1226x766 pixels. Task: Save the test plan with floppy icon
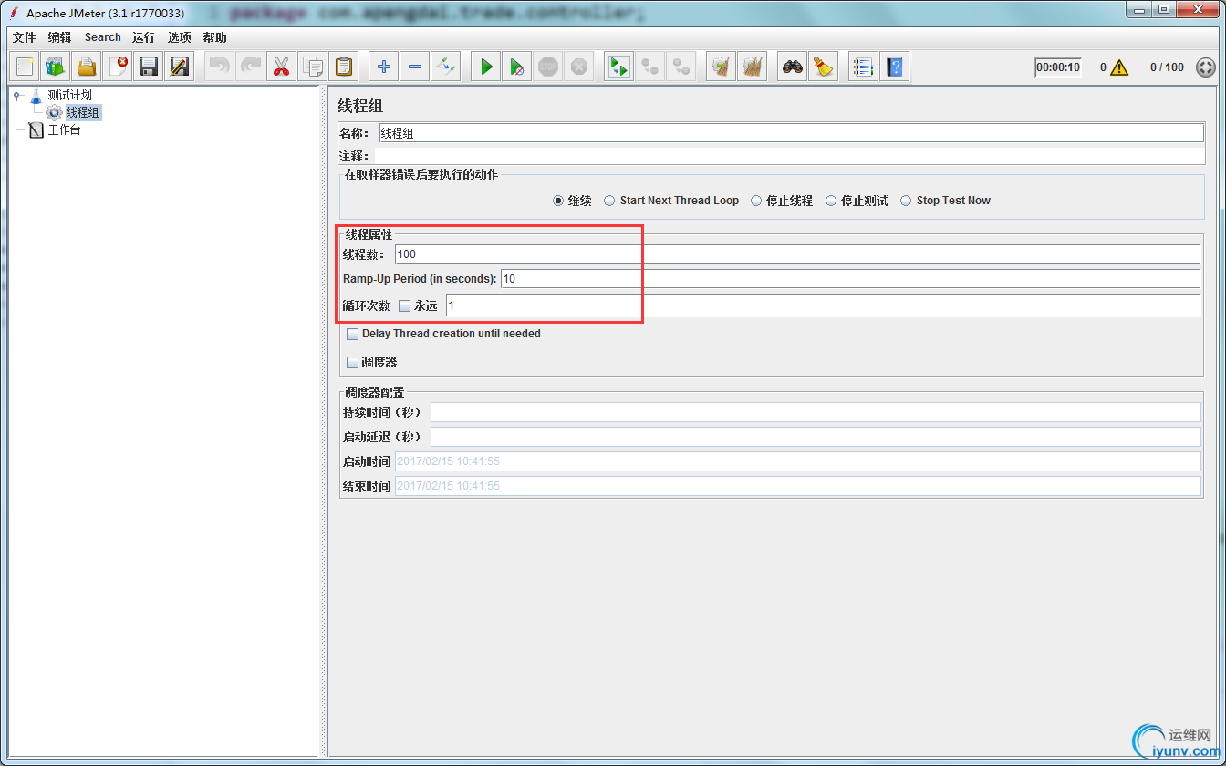[149, 67]
